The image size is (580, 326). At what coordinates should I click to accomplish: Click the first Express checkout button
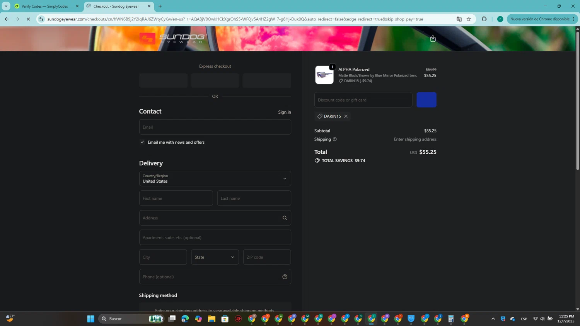pos(163,81)
